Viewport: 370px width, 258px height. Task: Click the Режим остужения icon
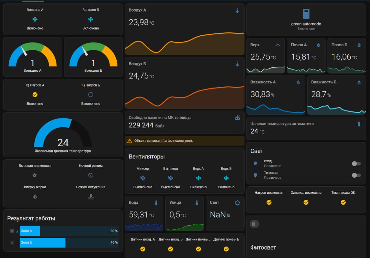90,197
